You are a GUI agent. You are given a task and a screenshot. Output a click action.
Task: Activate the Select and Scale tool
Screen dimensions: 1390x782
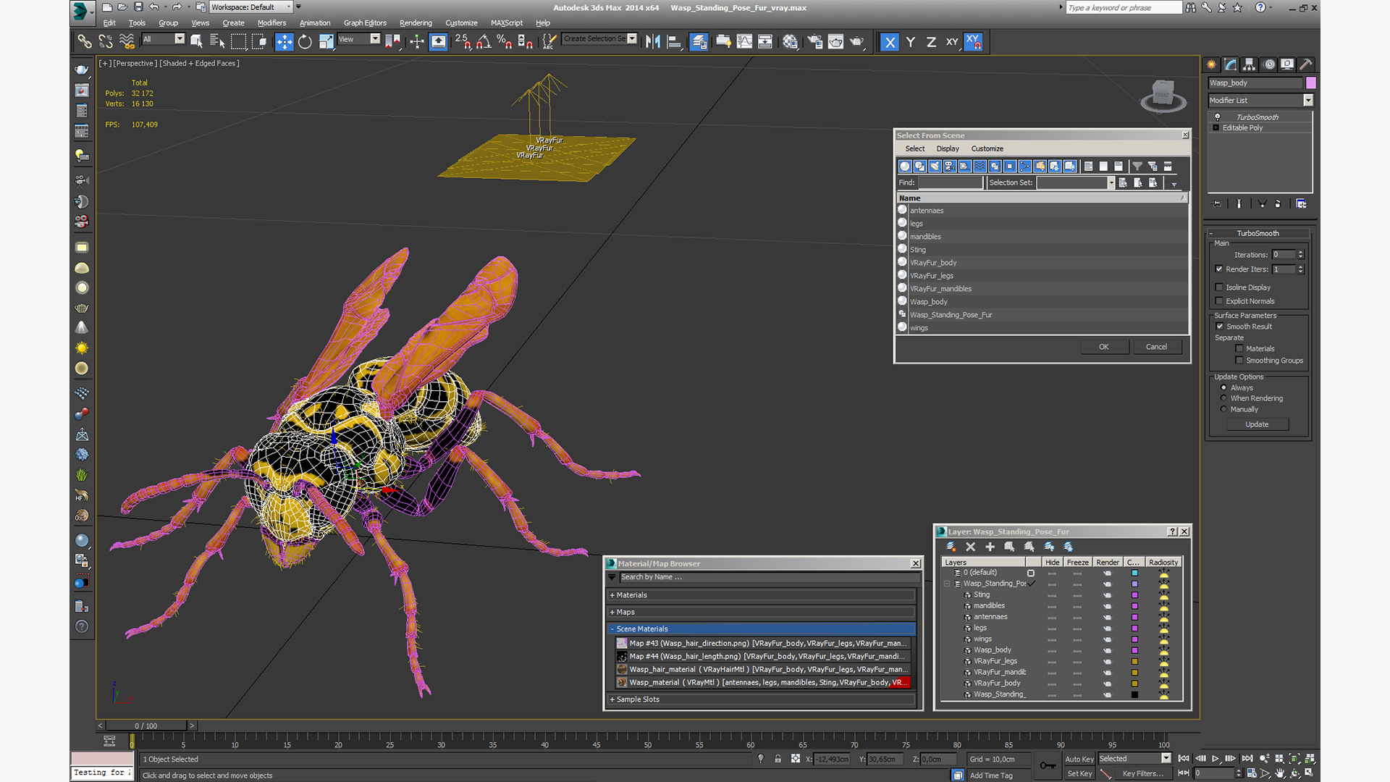326,41
